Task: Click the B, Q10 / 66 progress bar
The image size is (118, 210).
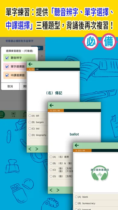Action: [x=53, y=69]
